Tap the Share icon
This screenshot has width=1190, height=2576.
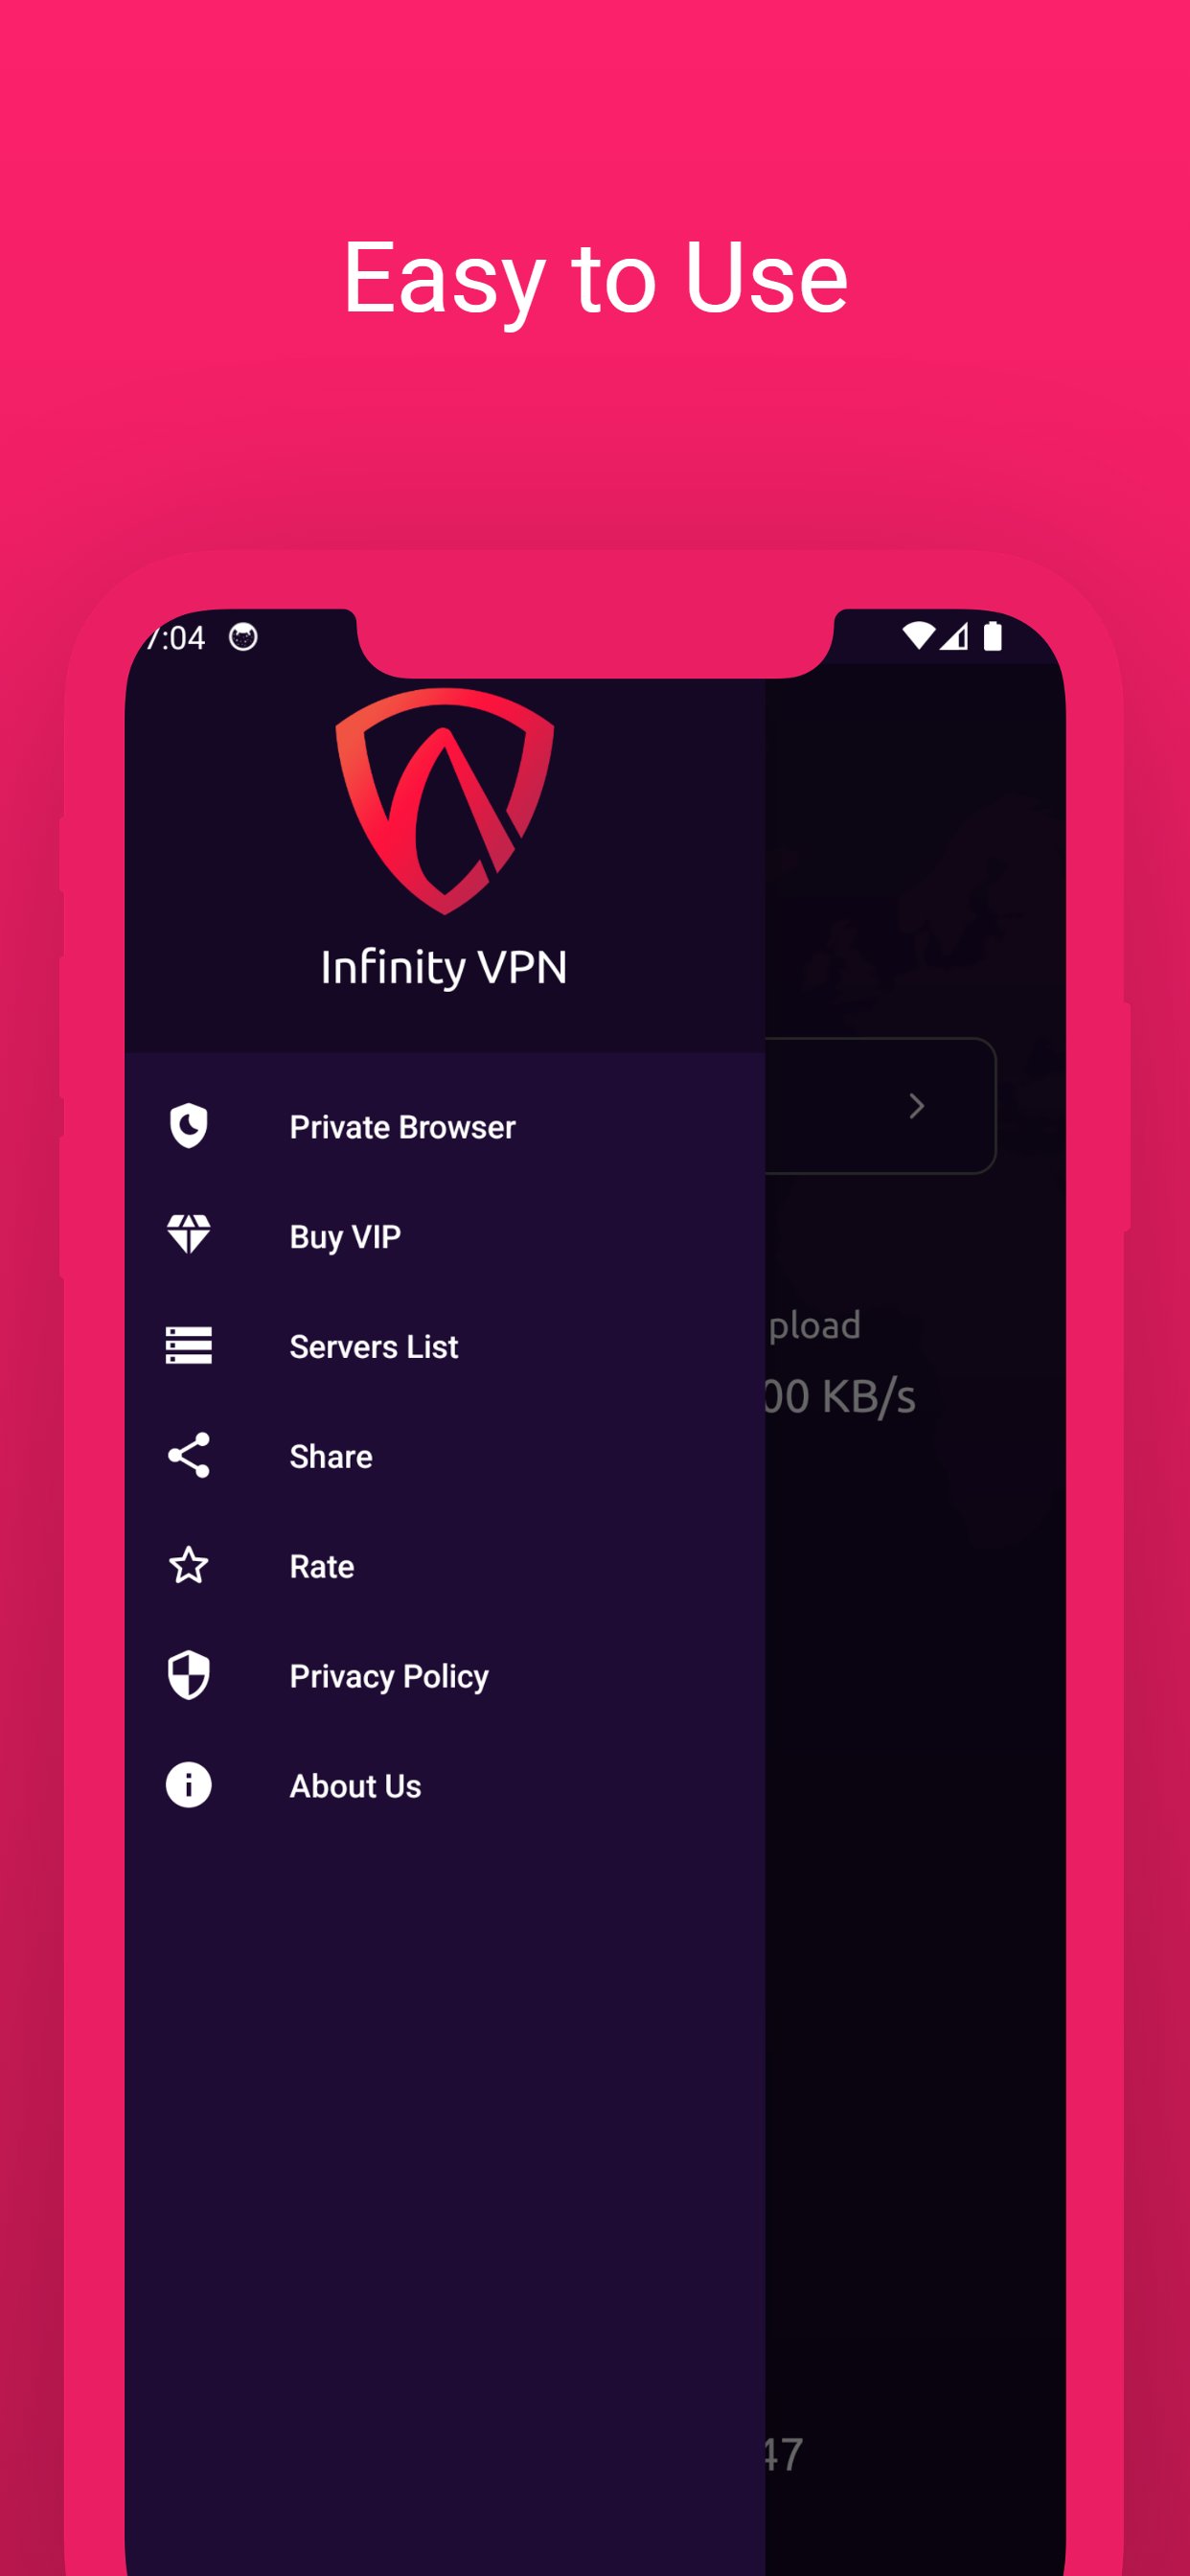[x=188, y=1455]
